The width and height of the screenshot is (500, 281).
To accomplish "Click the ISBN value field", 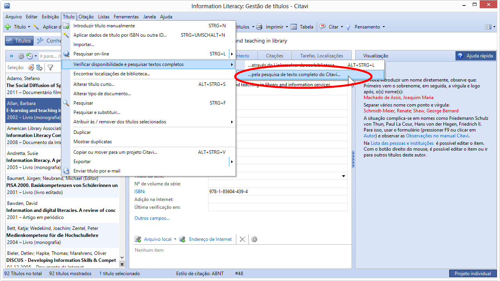I will (278, 192).
